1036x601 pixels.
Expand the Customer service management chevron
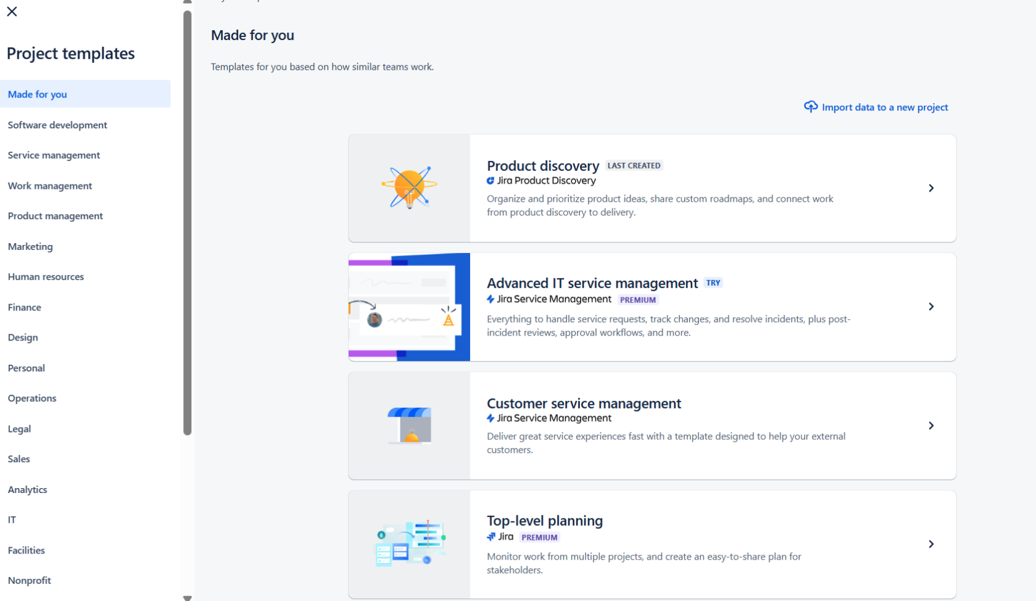[931, 426]
